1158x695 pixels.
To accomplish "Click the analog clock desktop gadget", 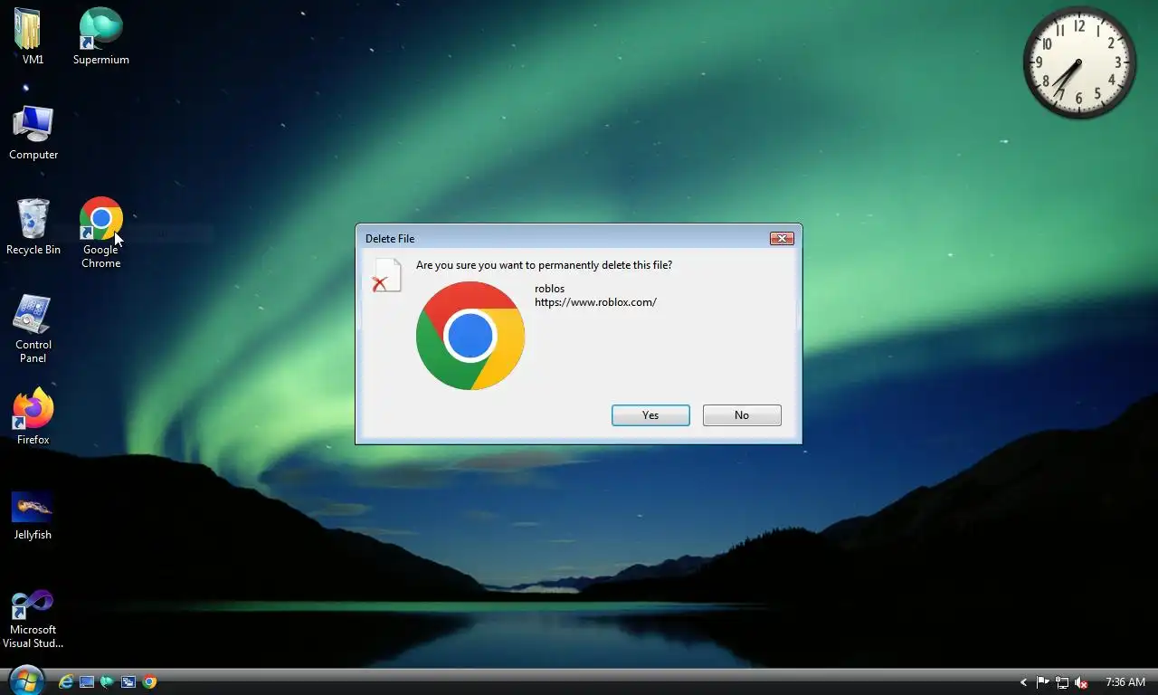I will click(x=1079, y=62).
